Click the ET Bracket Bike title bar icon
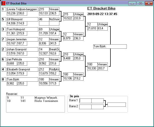154x127 pixels. click(x=3, y=4)
